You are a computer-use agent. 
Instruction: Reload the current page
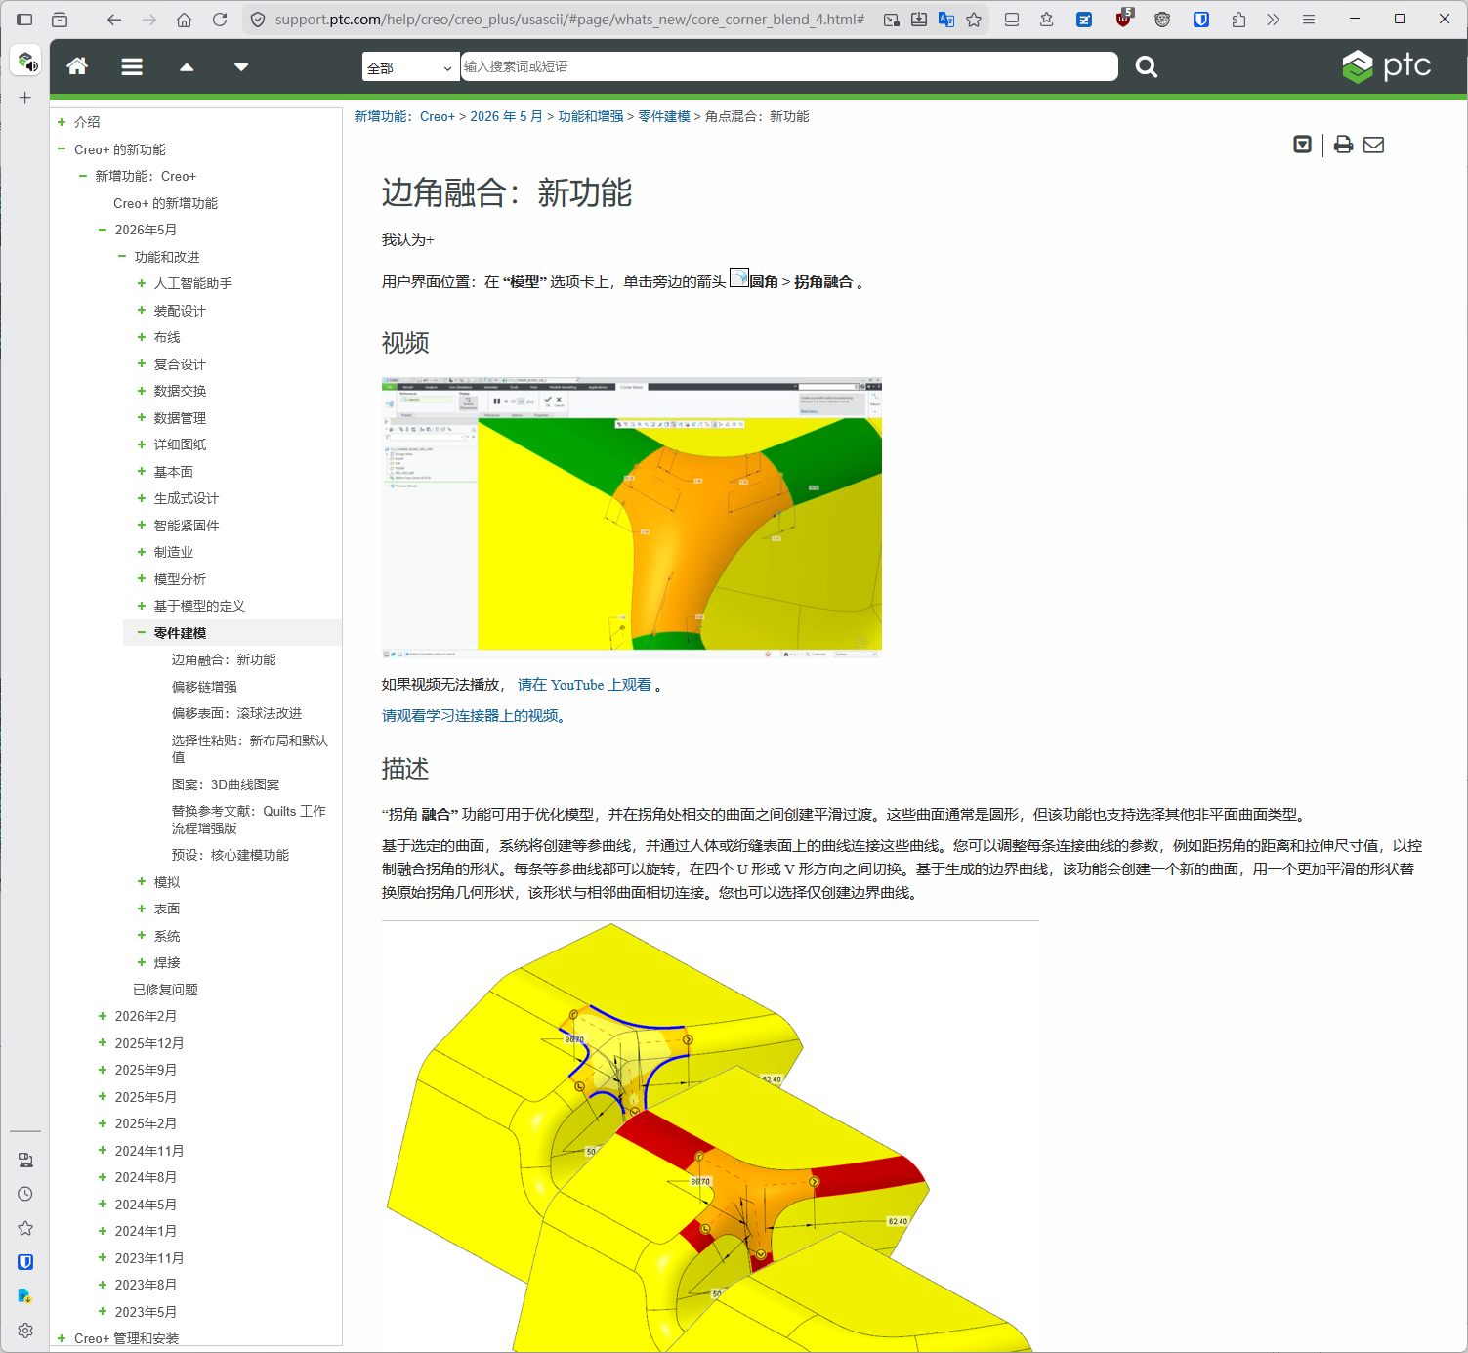tap(220, 20)
